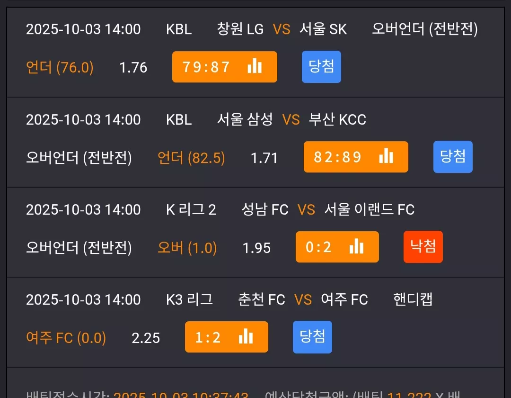Click the 여주 FC (0.0) pick text
This screenshot has width=511, height=398.
tap(66, 338)
